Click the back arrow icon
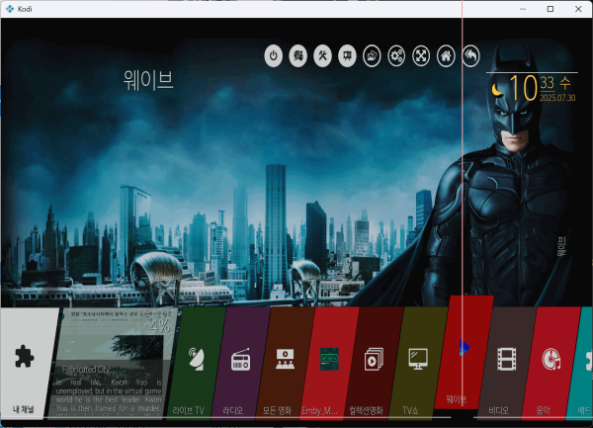 click(470, 56)
